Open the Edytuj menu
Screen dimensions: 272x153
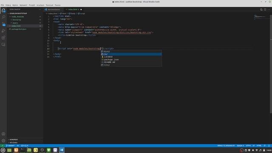pos(8,5)
